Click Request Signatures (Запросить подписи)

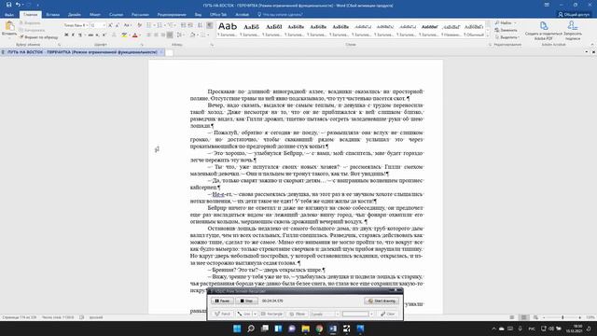(573, 31)
